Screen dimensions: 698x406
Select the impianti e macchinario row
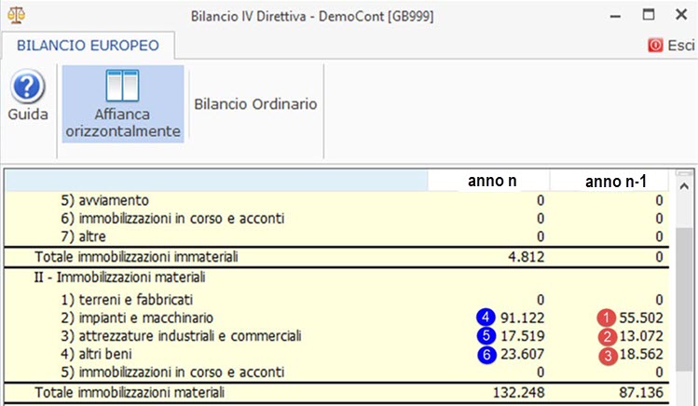pyautogui.click(x=336, y=318)
